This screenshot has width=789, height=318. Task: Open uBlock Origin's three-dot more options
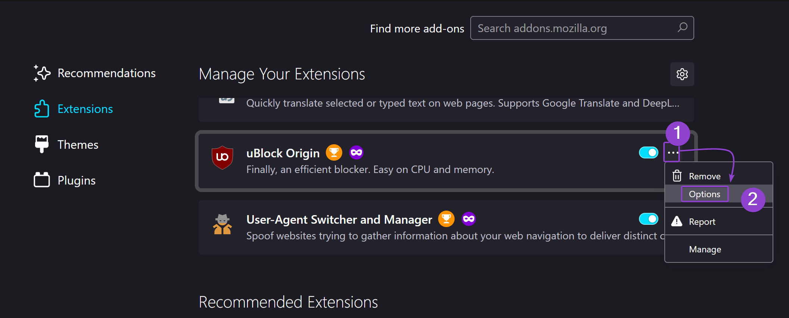pos(673,152)
